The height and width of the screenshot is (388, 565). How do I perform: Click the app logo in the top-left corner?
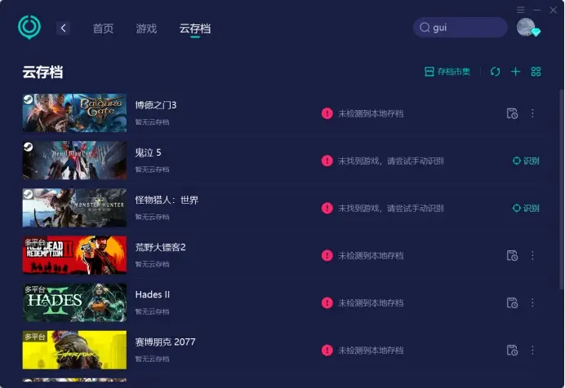pyautogui.click(x=29, y=28)
